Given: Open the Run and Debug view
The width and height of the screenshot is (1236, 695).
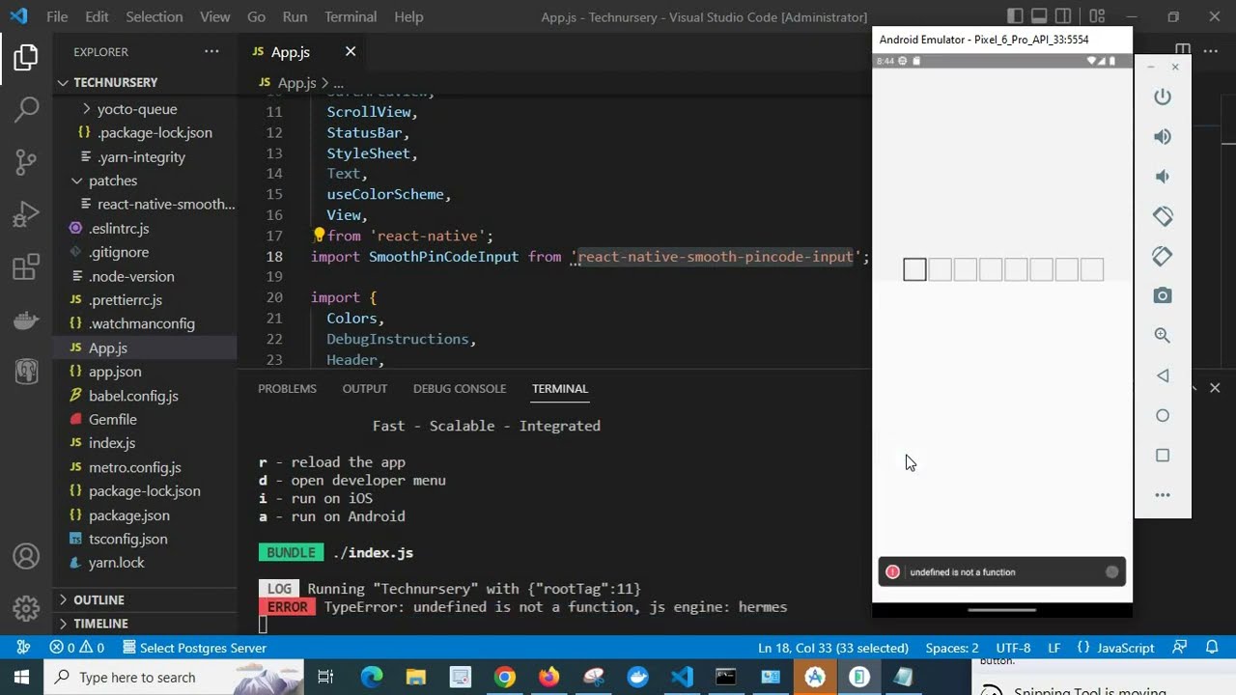Looking at the screenshot, I should click(x=26, y=213).
